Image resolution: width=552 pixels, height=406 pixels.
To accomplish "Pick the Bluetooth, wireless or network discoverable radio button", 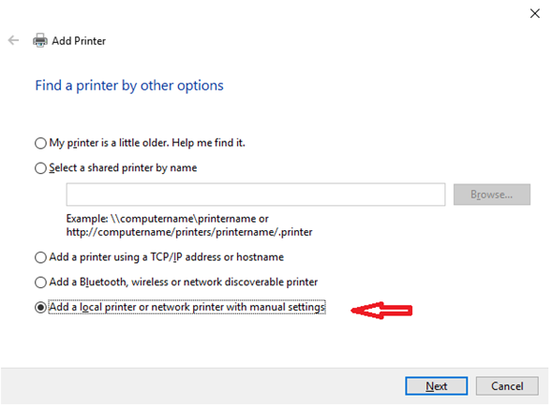I will click(40, 283).
